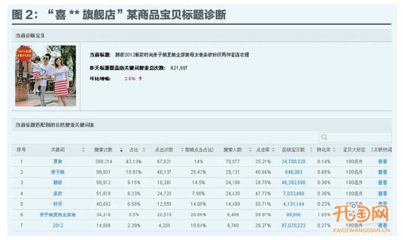Viewport: 403px width, 240px height.
Task: Click 查看 in the 韩版 row
Action: coord(383,183)
